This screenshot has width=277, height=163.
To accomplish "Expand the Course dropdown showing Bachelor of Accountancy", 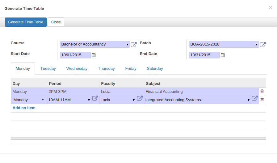I will 95,44.
